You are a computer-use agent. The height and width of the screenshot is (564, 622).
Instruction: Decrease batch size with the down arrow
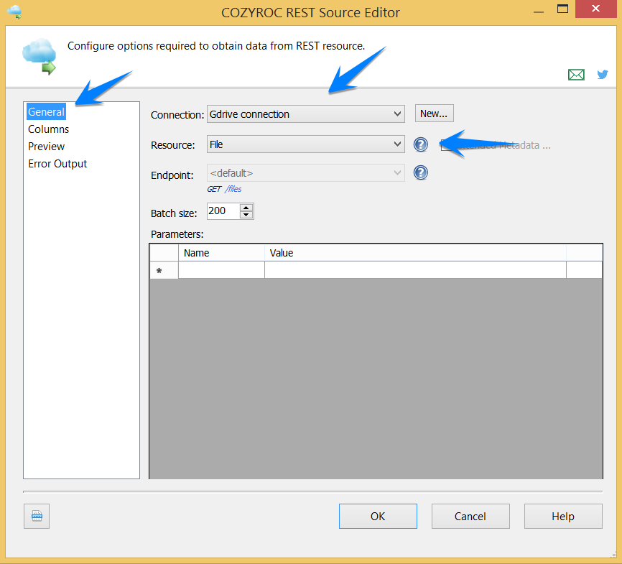[246, 215]
